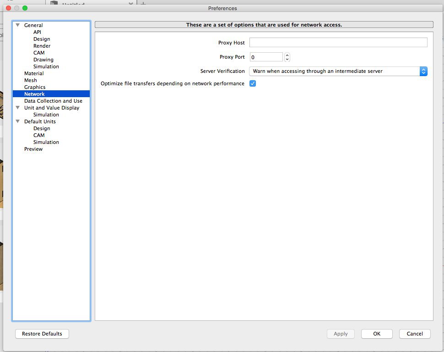Open Graphics preferences

coord(35,87)
